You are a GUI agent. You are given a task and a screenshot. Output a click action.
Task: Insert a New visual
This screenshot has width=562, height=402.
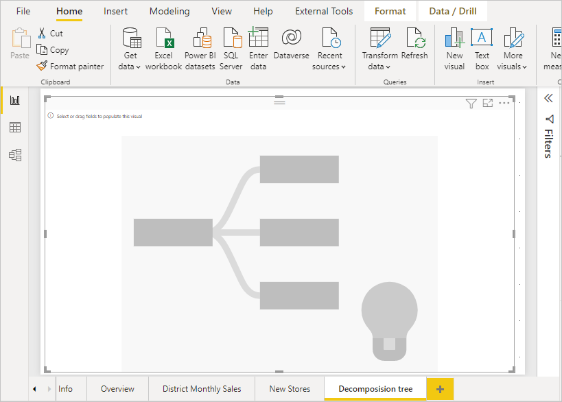tap(454, 49)
